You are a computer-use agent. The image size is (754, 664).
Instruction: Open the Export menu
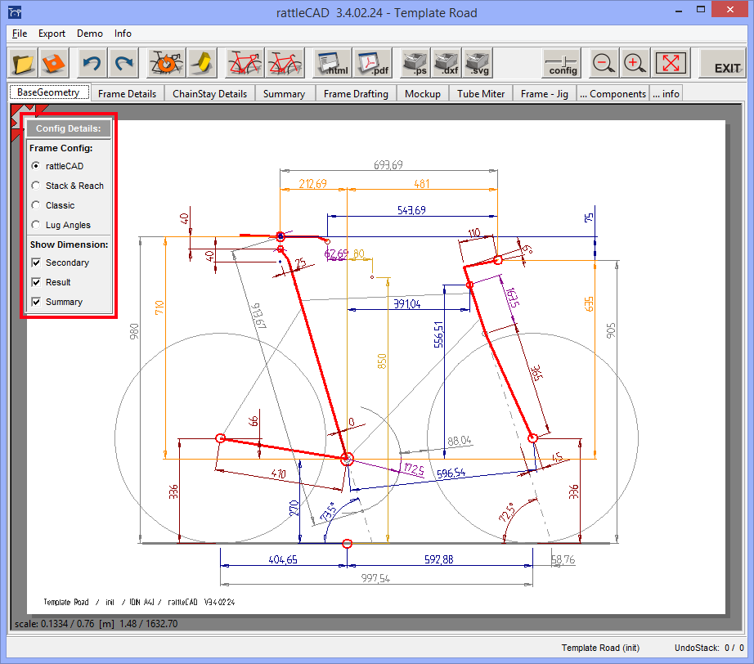pos(52,34)
